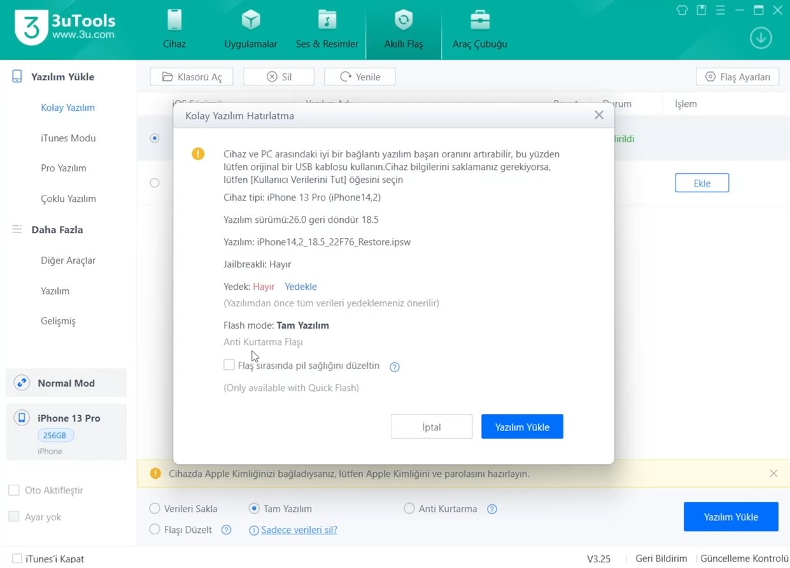Image resolution: width=790 pixels, height=568 pixels.
Task: Open Diğer Araçlar in sidebar
Action: pos(68,260)
